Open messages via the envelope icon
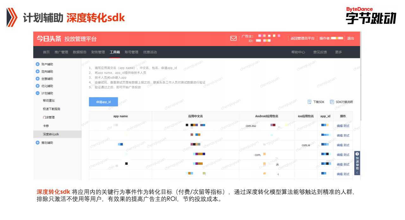405x220 pixels. pyautogui.click(x=233, y=38)
